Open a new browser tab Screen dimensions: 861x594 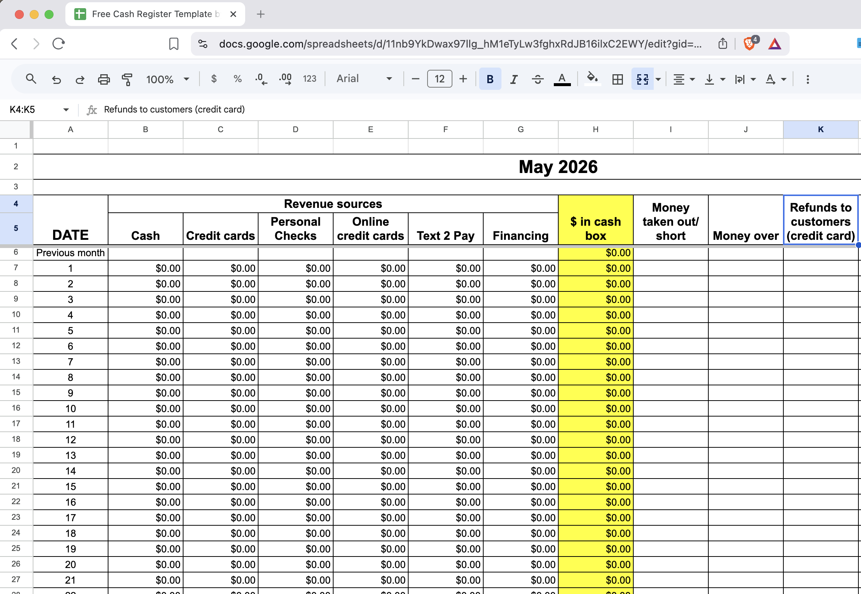coord(261,14)
